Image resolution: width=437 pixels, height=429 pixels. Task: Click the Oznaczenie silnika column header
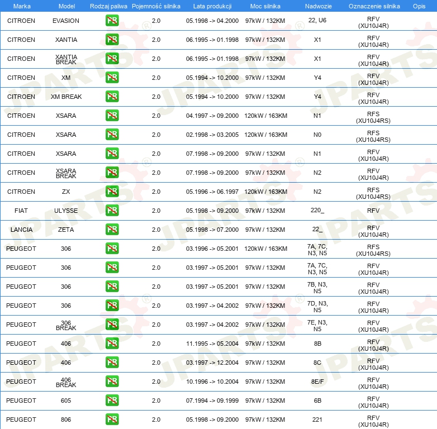click(x=374, y=6)
